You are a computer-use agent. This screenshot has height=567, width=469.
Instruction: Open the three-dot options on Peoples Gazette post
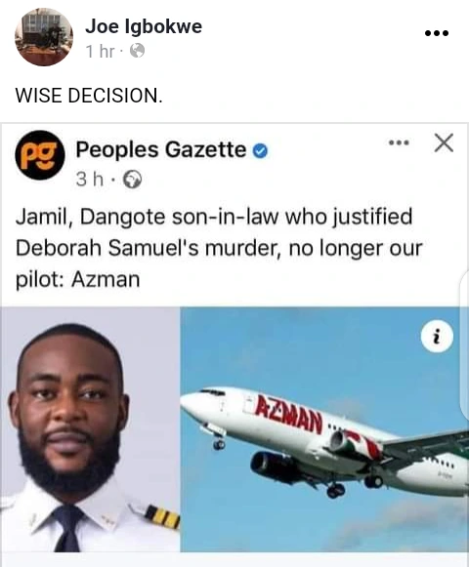[x=399, y=142]
